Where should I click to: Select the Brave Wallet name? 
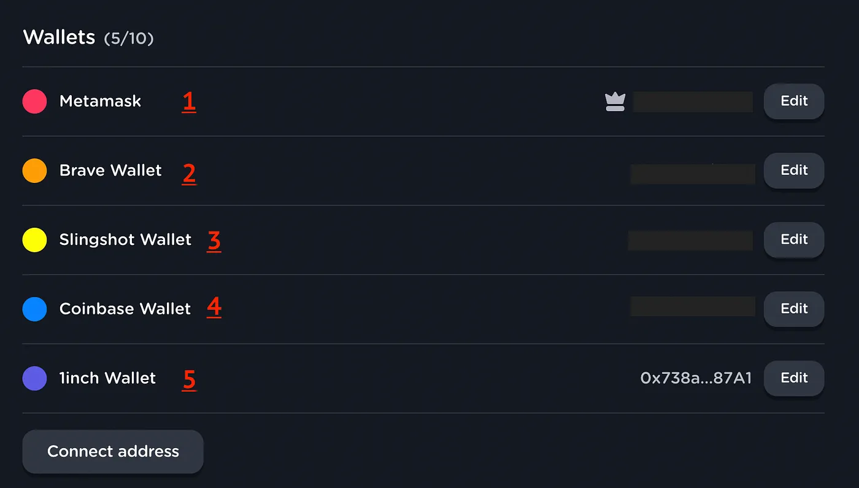pyautogui.click(x=110, y=171)
